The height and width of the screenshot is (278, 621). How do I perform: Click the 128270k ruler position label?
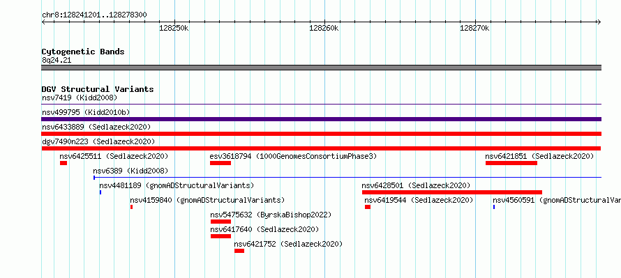point(474,28)
